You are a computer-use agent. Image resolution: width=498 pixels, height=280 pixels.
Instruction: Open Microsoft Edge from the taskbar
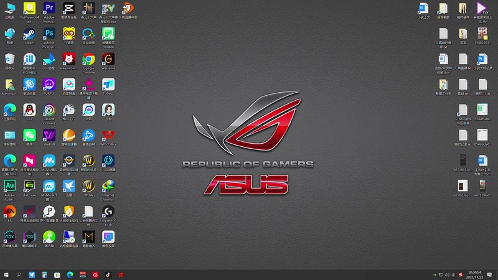[70, 275]
